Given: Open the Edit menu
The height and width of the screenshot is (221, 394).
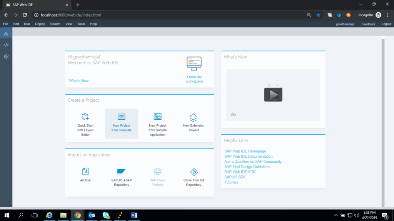Looking at the screenshot, I should (x=16, y=24).
